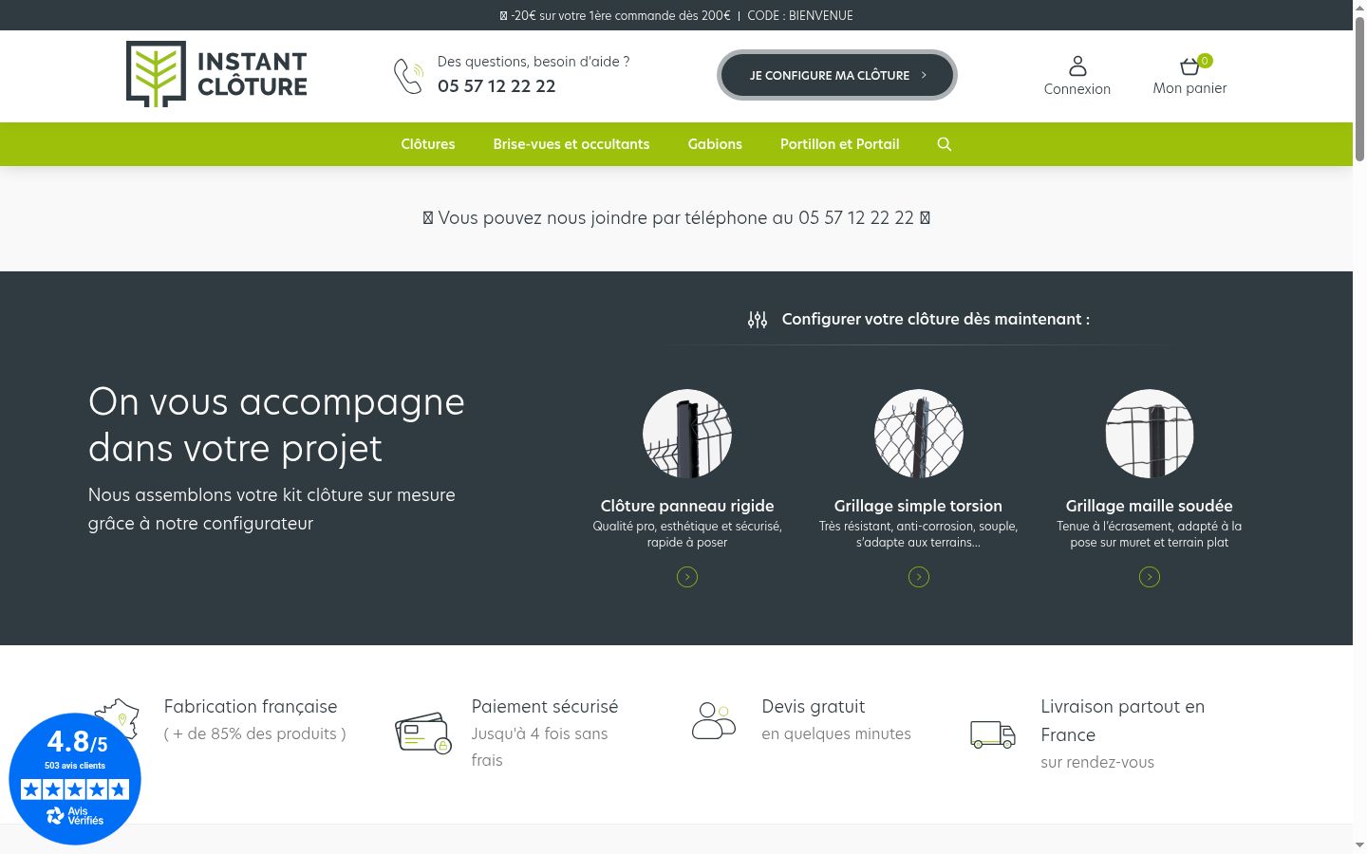Click the Connexion label

click(x=1077, y=89)
